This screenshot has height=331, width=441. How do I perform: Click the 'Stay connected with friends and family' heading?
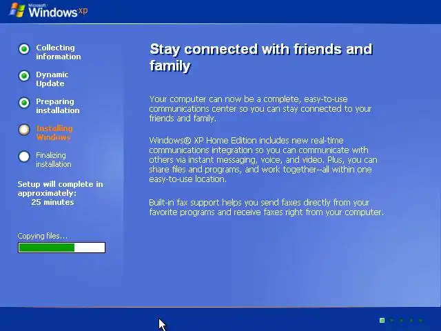(261, 57)
